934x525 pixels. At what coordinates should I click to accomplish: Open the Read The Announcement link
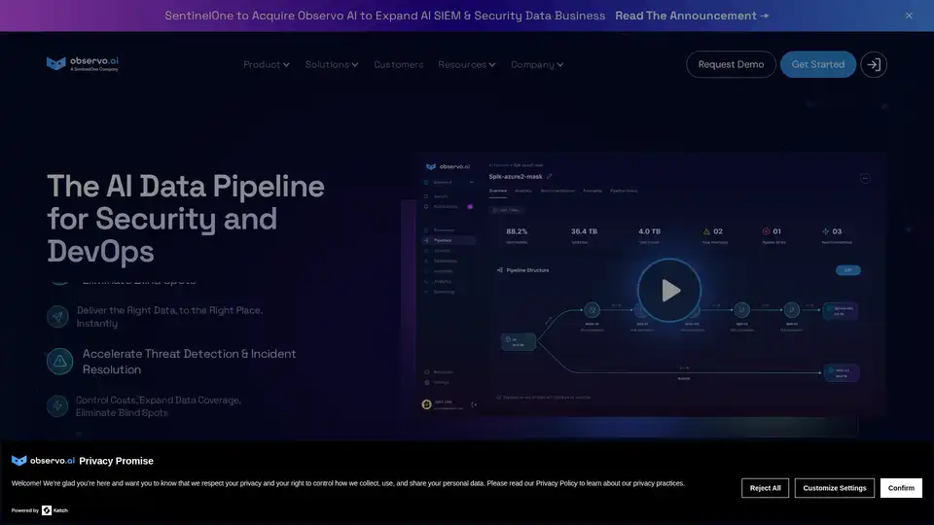[692, 16]
